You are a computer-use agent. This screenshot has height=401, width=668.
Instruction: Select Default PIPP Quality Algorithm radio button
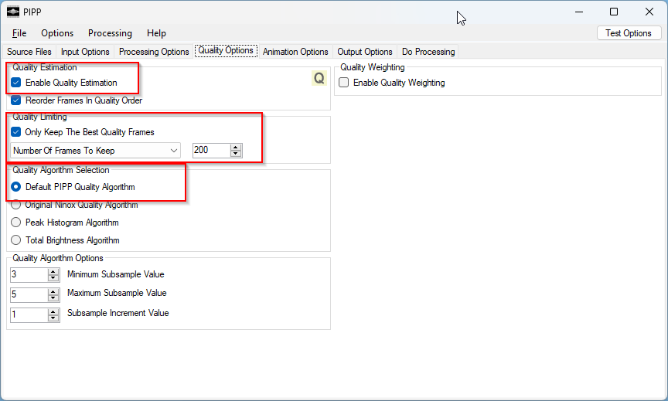click(x=15, y=187)
